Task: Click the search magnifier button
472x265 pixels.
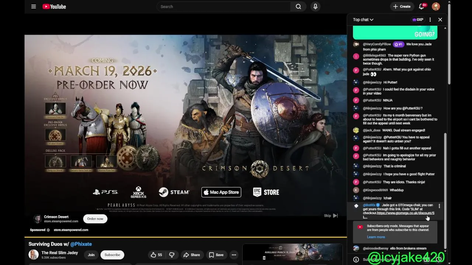Action: pyautogui.click(x=298, y=7)
